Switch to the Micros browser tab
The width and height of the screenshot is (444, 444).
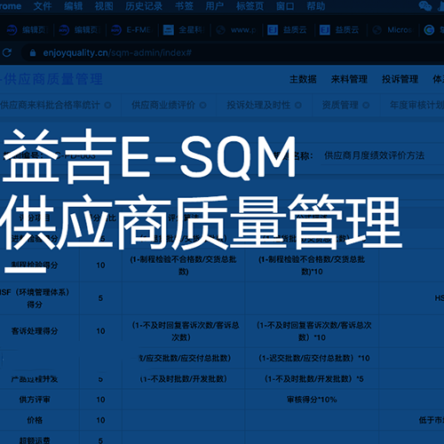(392, 30)
